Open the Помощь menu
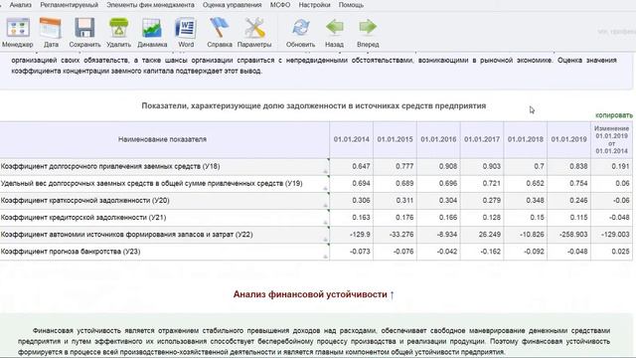Screen dimensions: 636x358 coord(351,5)
